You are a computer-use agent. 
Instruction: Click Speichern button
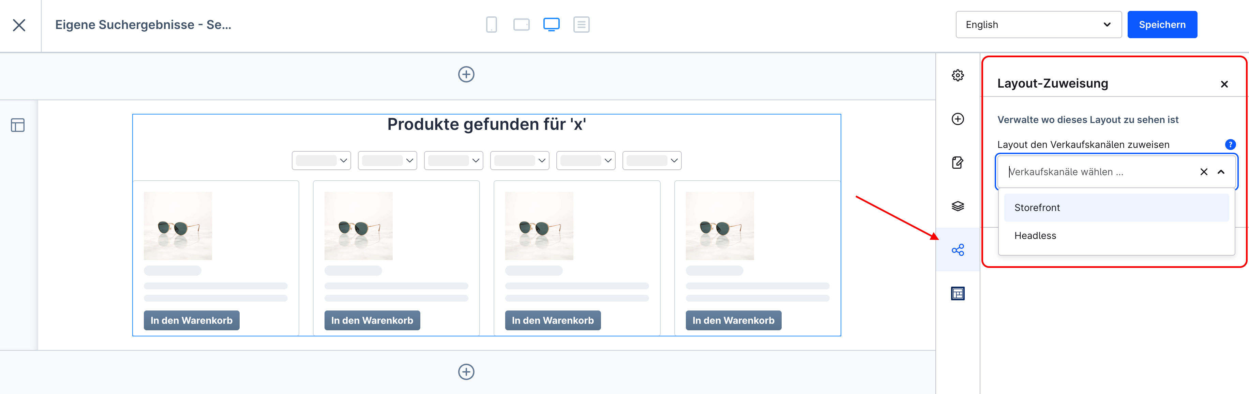click(1162, 25)
